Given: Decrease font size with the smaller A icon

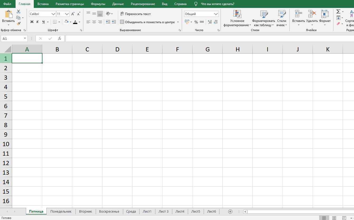Looking at the screenshot, I should click(79, 14).
